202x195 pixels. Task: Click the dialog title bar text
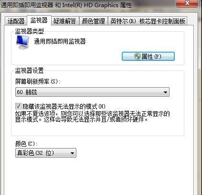[66, 5]
